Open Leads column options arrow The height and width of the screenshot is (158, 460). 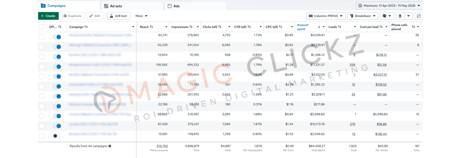click(x=355, y=27)
